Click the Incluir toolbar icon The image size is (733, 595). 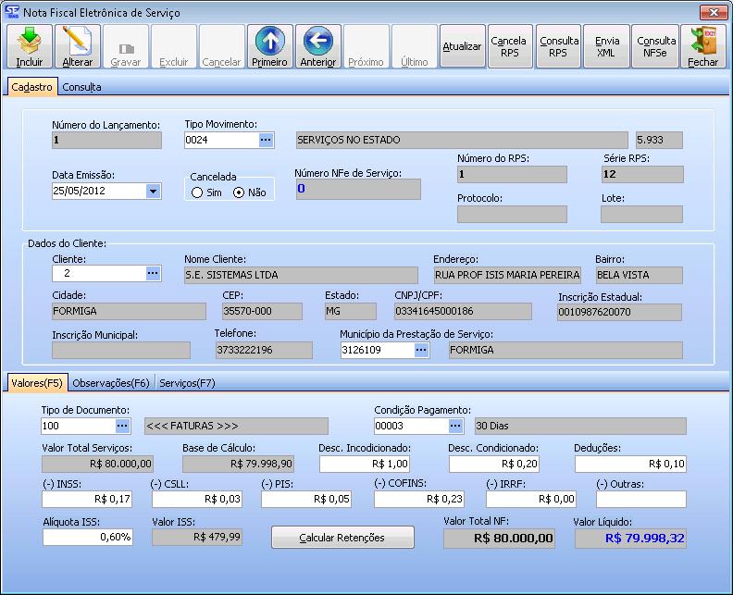[30, 45]
